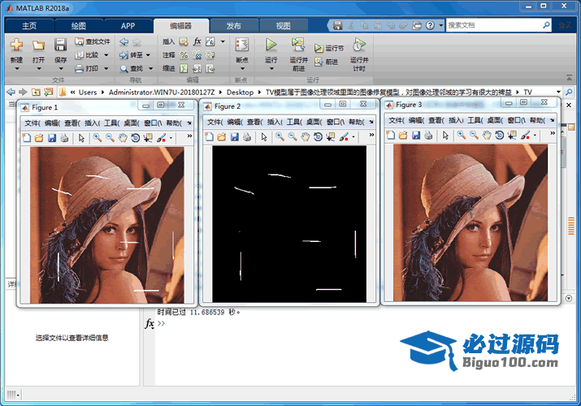The width and height of the screenshot is (581, 406).
Task: Click the 查找 (Find) magnifier button
Action: pos(132,68)
